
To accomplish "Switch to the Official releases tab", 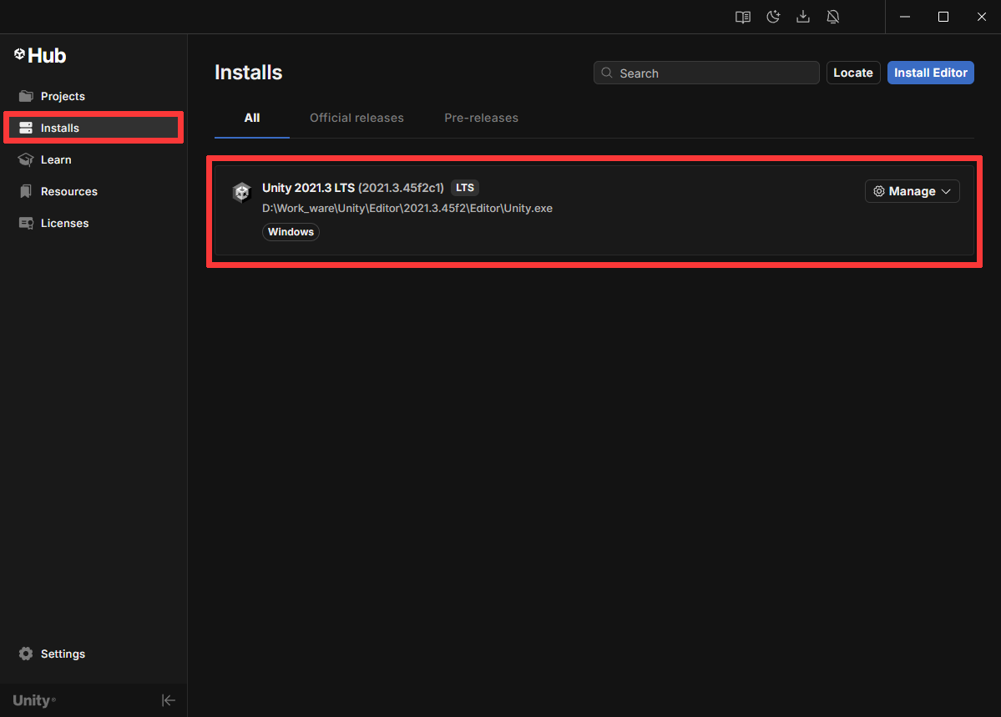I will tap(356, 118).
